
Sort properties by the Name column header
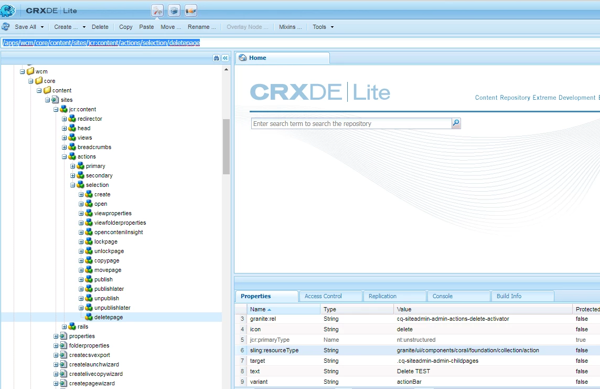(283, 309)
